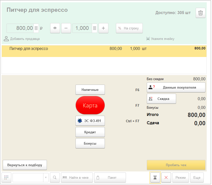Viewport: 212px width, 185px height.
Task: Delete item with the trash can icon
Action: click(200, 13)
